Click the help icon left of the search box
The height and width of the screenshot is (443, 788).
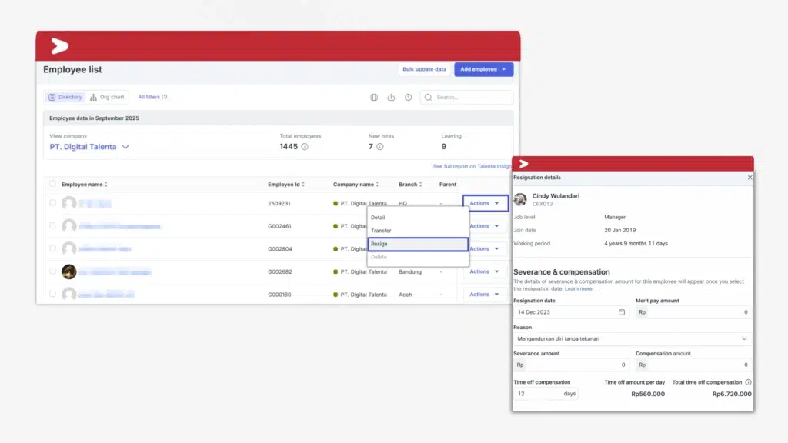click(409, 98)
